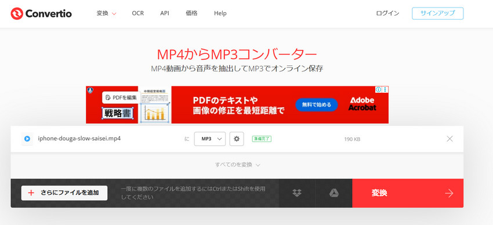The width and height of the screenshot is (493, 225).
Task: Click the 190 KB file size
Action: (352, 139)
